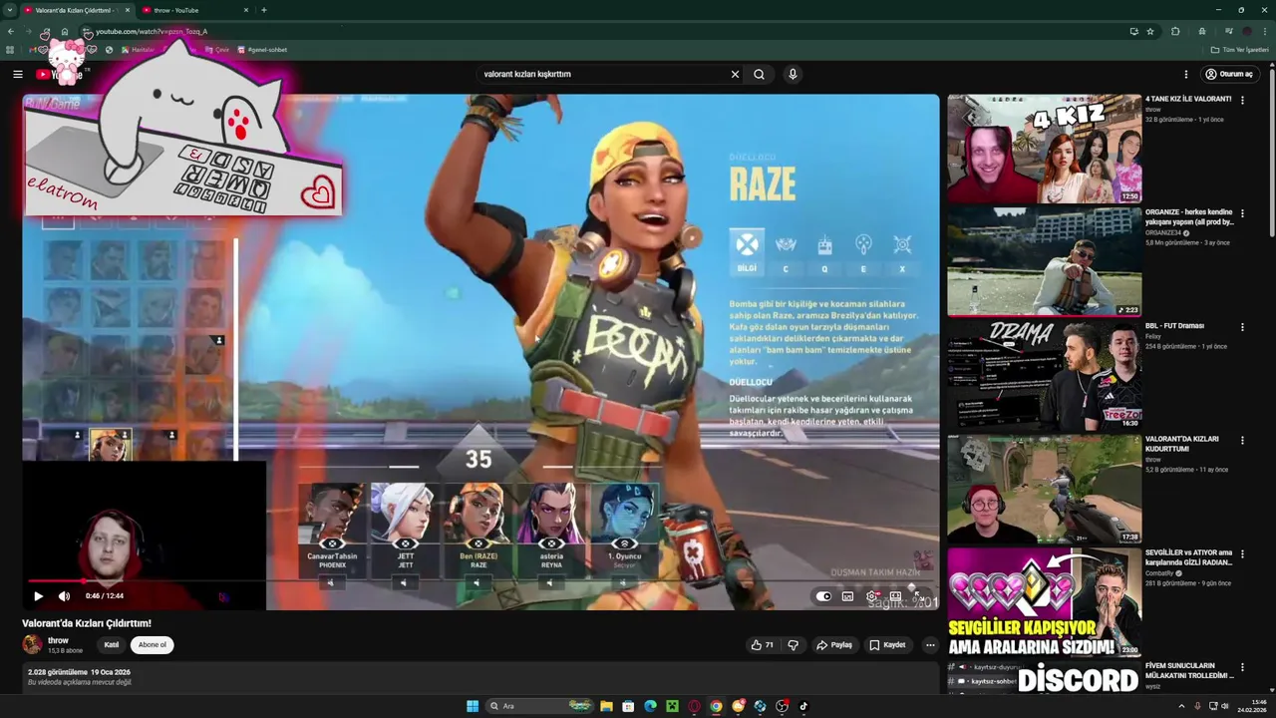Open options for BBL - FUT Draması
This screenshot has height=718, width=1276.
pyautogui.click(x=1242, y=327)
